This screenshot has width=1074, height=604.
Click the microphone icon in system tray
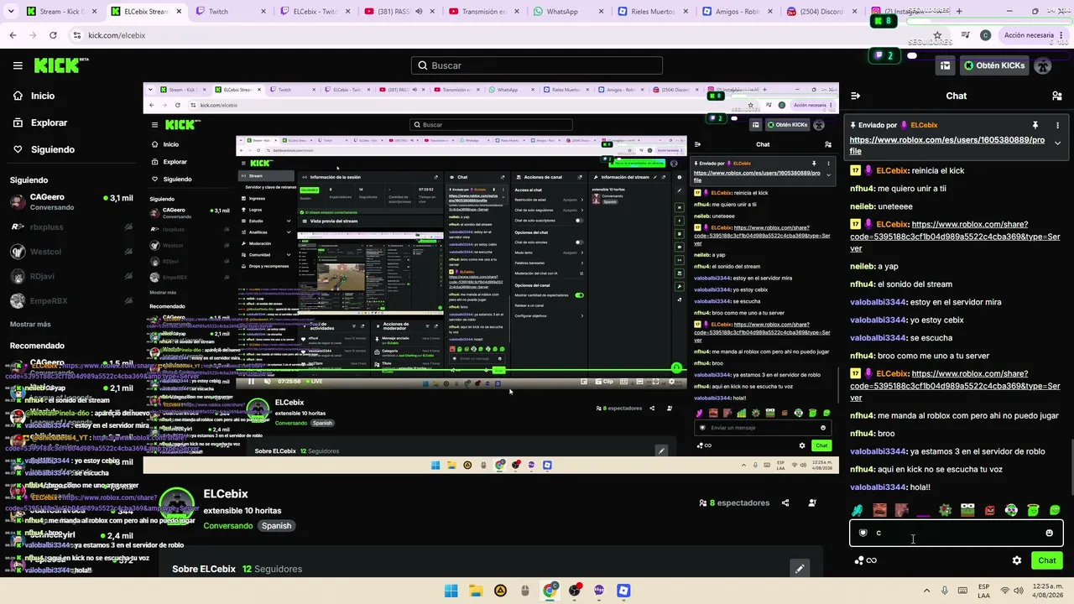point(945,591)
